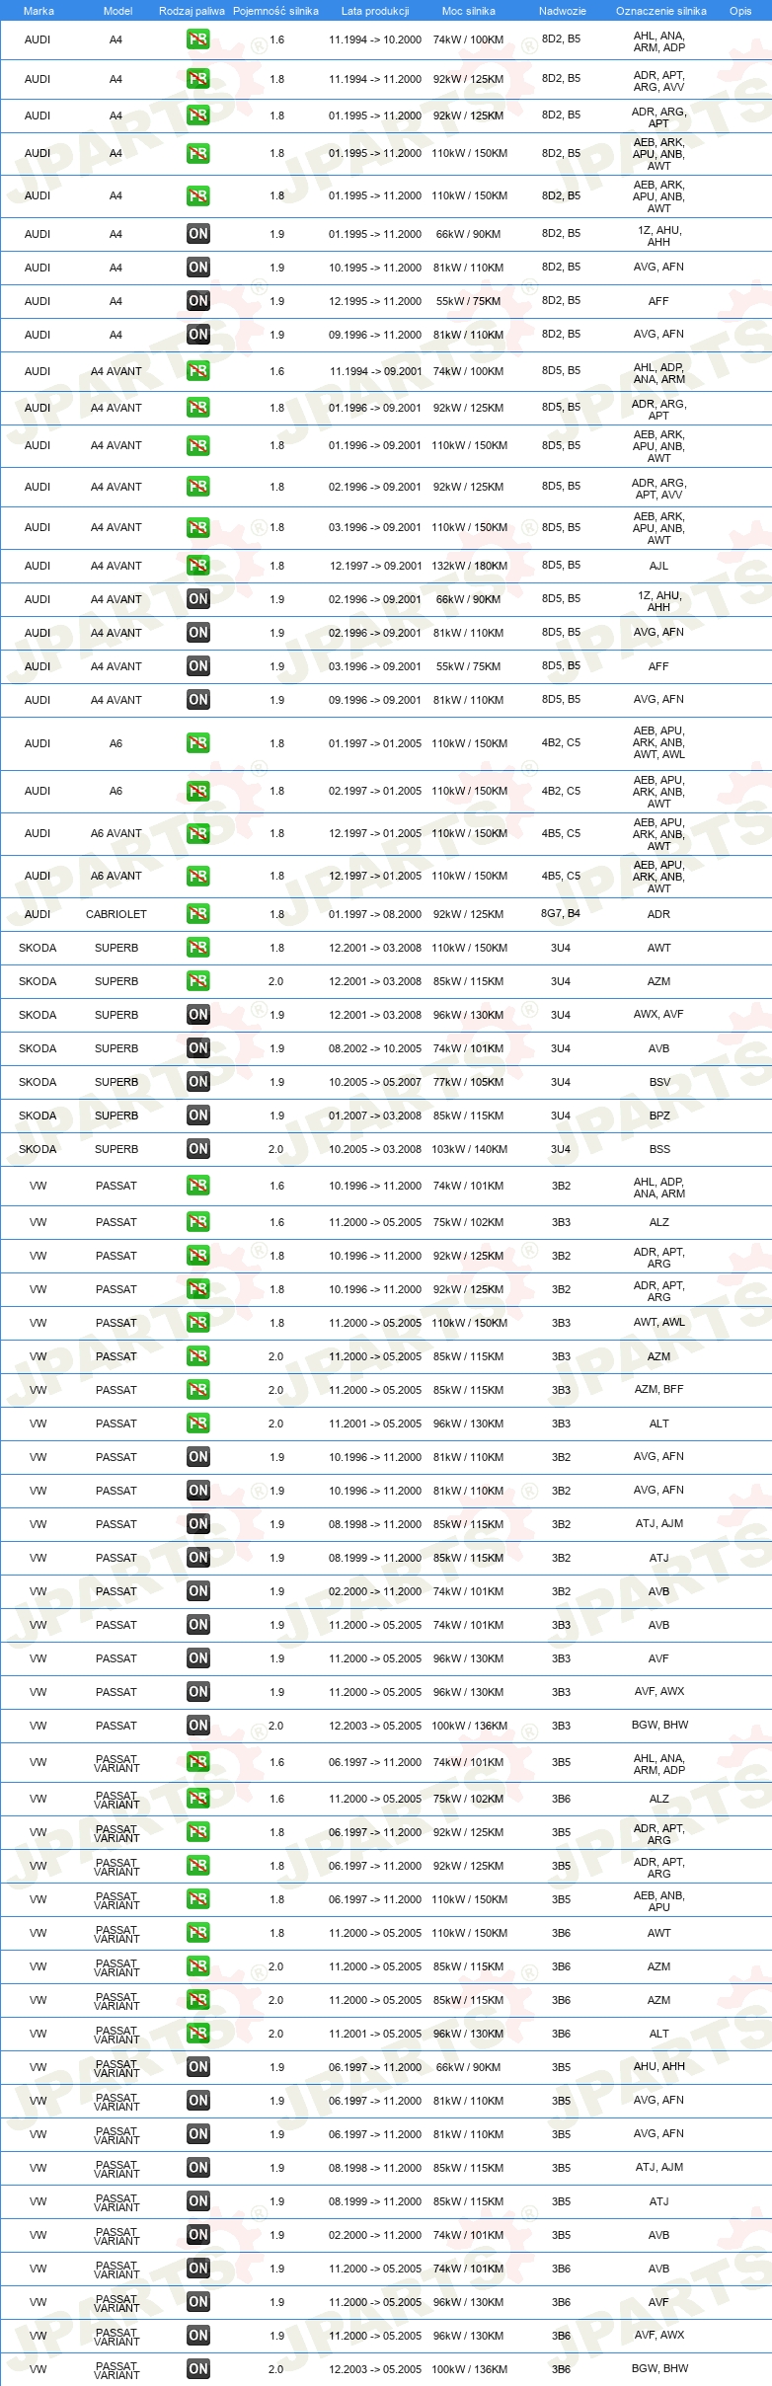Click the '132kW / 180KM' power cell
772x2386 pixels.
(x=469, y=567)
